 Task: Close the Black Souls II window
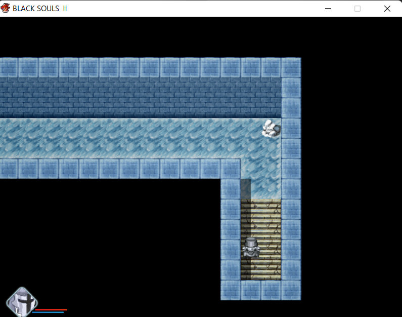tap(387, 9)
